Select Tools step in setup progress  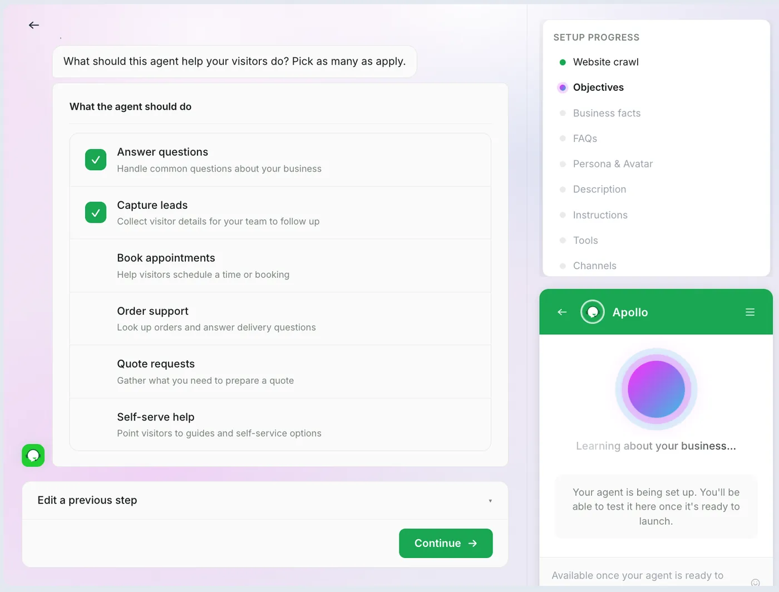pyautogui.click(x=585, y=241)
